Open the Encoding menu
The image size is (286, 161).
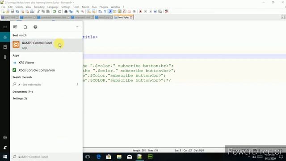pos(39,7)
